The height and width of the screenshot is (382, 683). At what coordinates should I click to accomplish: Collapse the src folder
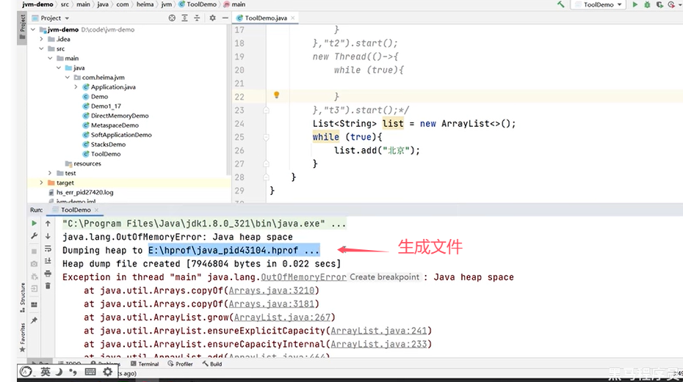click(x=42, y=48)
